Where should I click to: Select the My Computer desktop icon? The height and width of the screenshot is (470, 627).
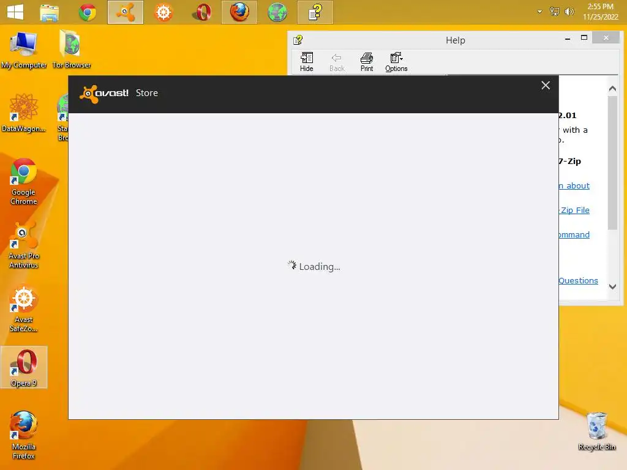(24, 50)
